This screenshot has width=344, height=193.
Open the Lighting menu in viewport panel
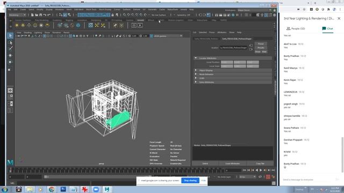click(x=38, y=32)
